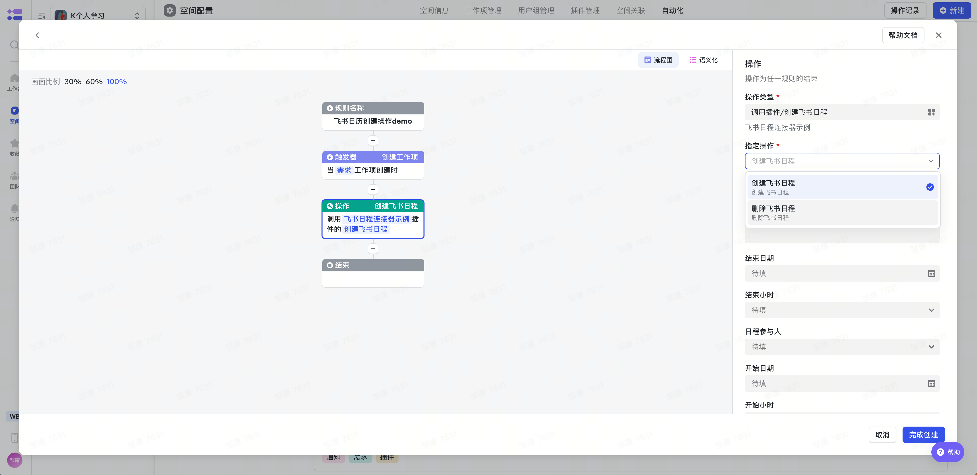The width and height of the screenshot is (977, 475).
Task: Click 飞书日程连接器示例 link in action node
Action: pyautogui.click(x=376, y=219)
